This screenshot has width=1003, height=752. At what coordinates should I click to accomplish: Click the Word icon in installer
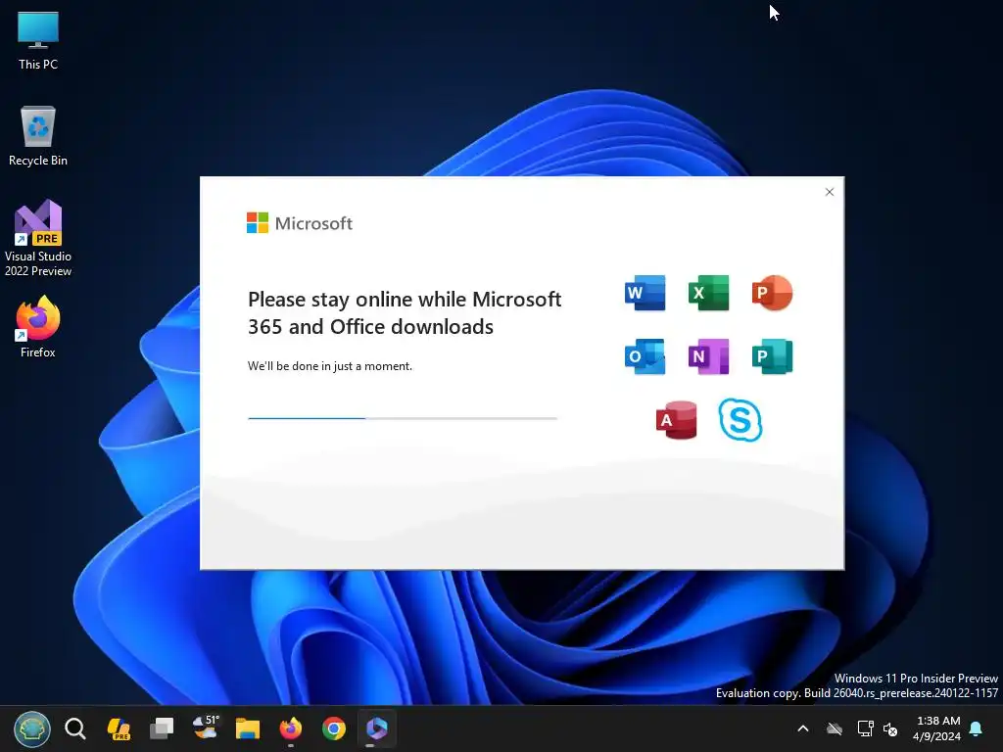(x=645, y=293)
